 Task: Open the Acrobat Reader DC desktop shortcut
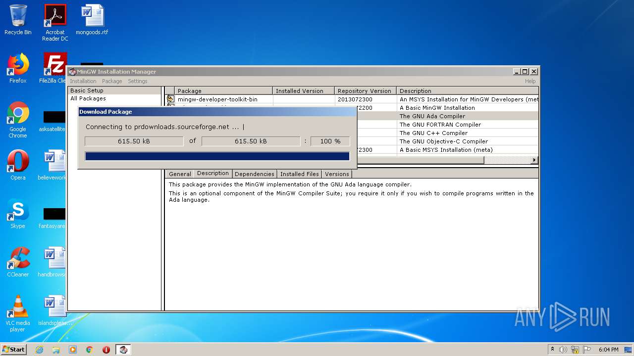pyautogui.click(x=55, y=23)
